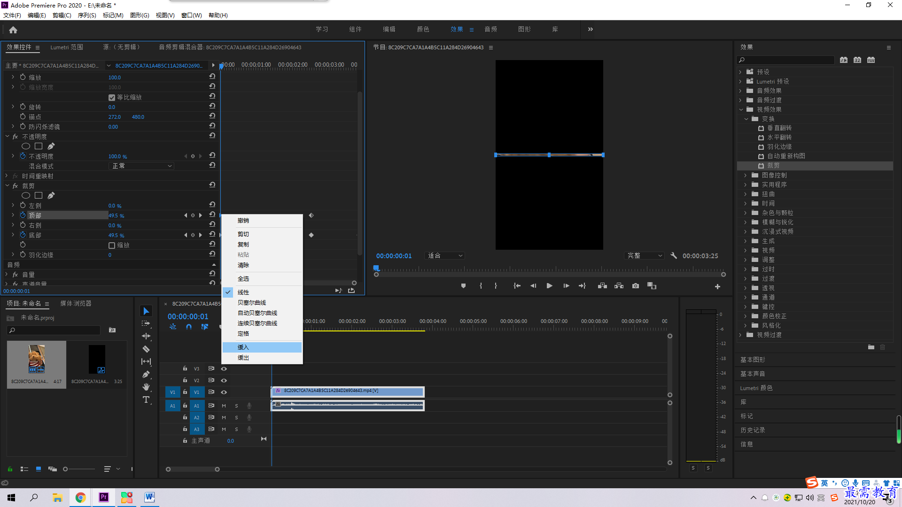Click the program monitor playhead scrubber

tap(376, 268)
